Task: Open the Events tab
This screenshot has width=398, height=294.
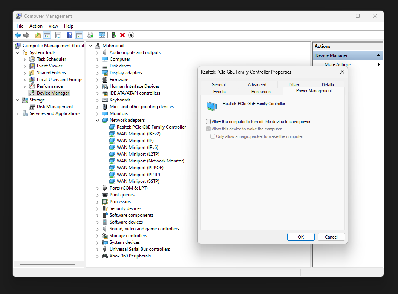Action: (220, 91)
